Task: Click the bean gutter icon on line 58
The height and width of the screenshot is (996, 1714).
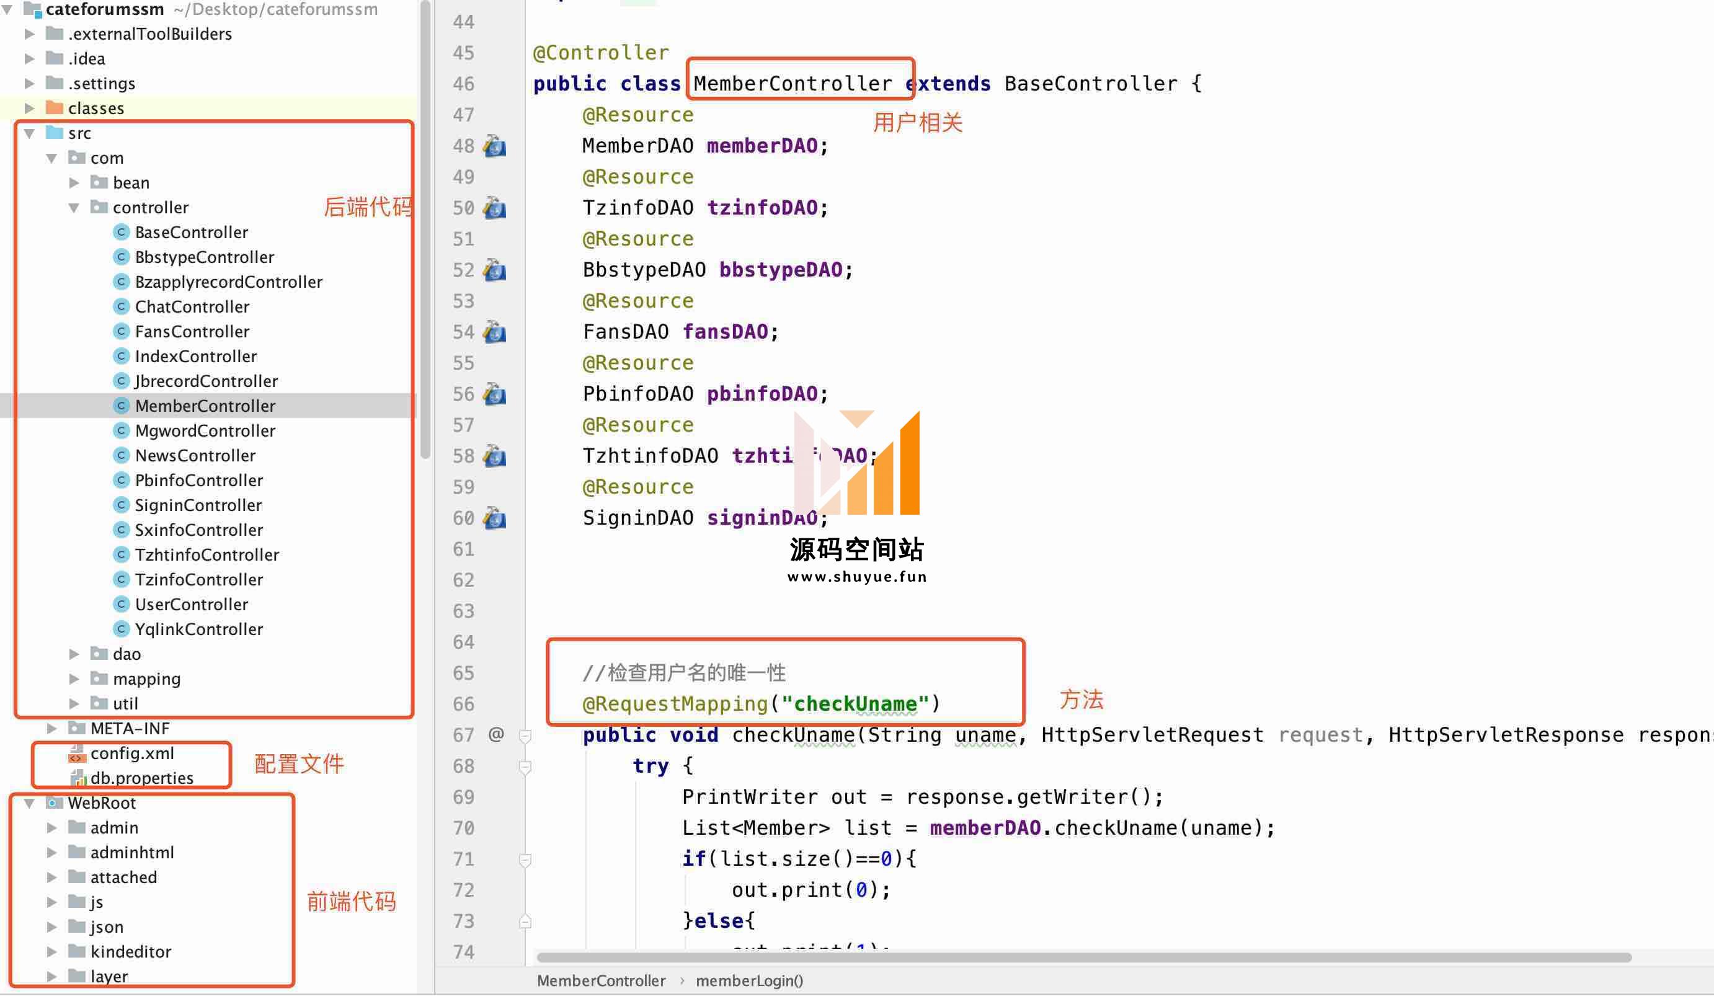Action: pyautogui.click(x=494, y=456)
